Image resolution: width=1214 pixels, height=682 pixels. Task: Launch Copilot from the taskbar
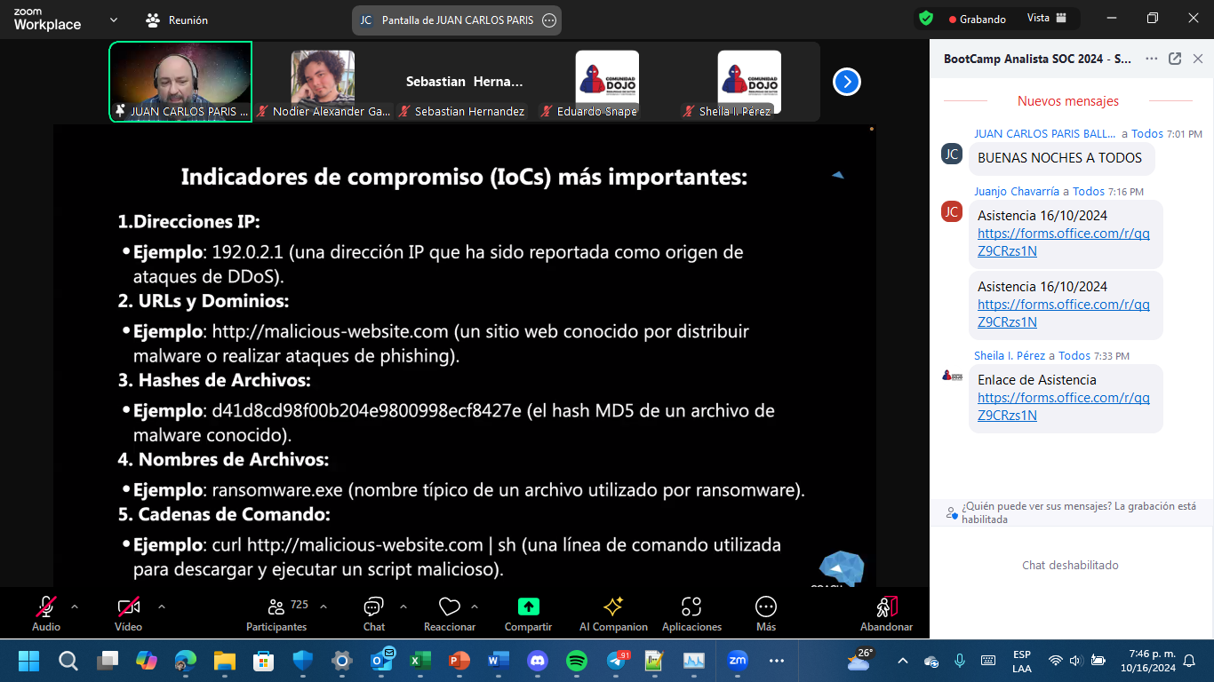[147, 661]
